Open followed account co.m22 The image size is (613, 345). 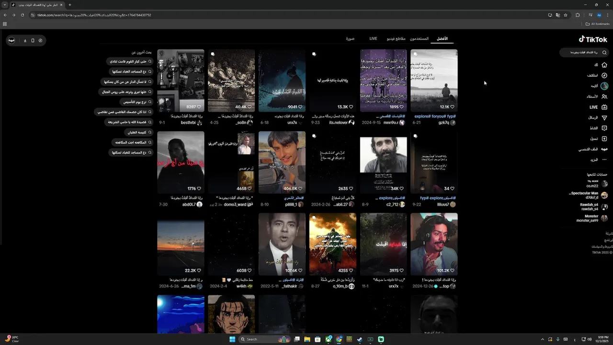pos(597,184)
